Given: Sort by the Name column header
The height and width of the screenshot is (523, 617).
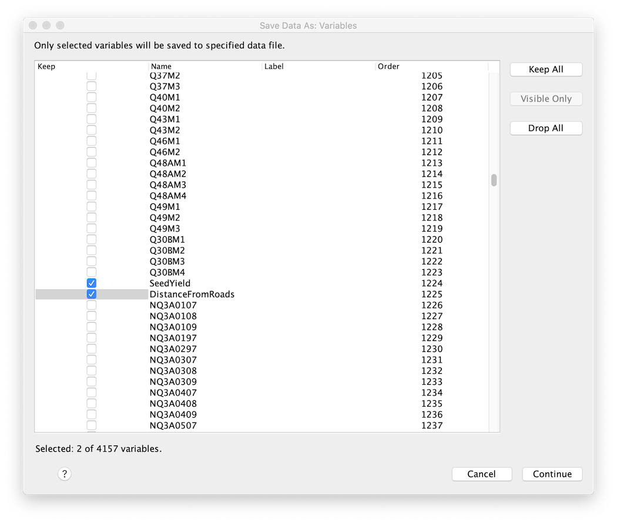Looking at the screenshot, I should [205, 66].
